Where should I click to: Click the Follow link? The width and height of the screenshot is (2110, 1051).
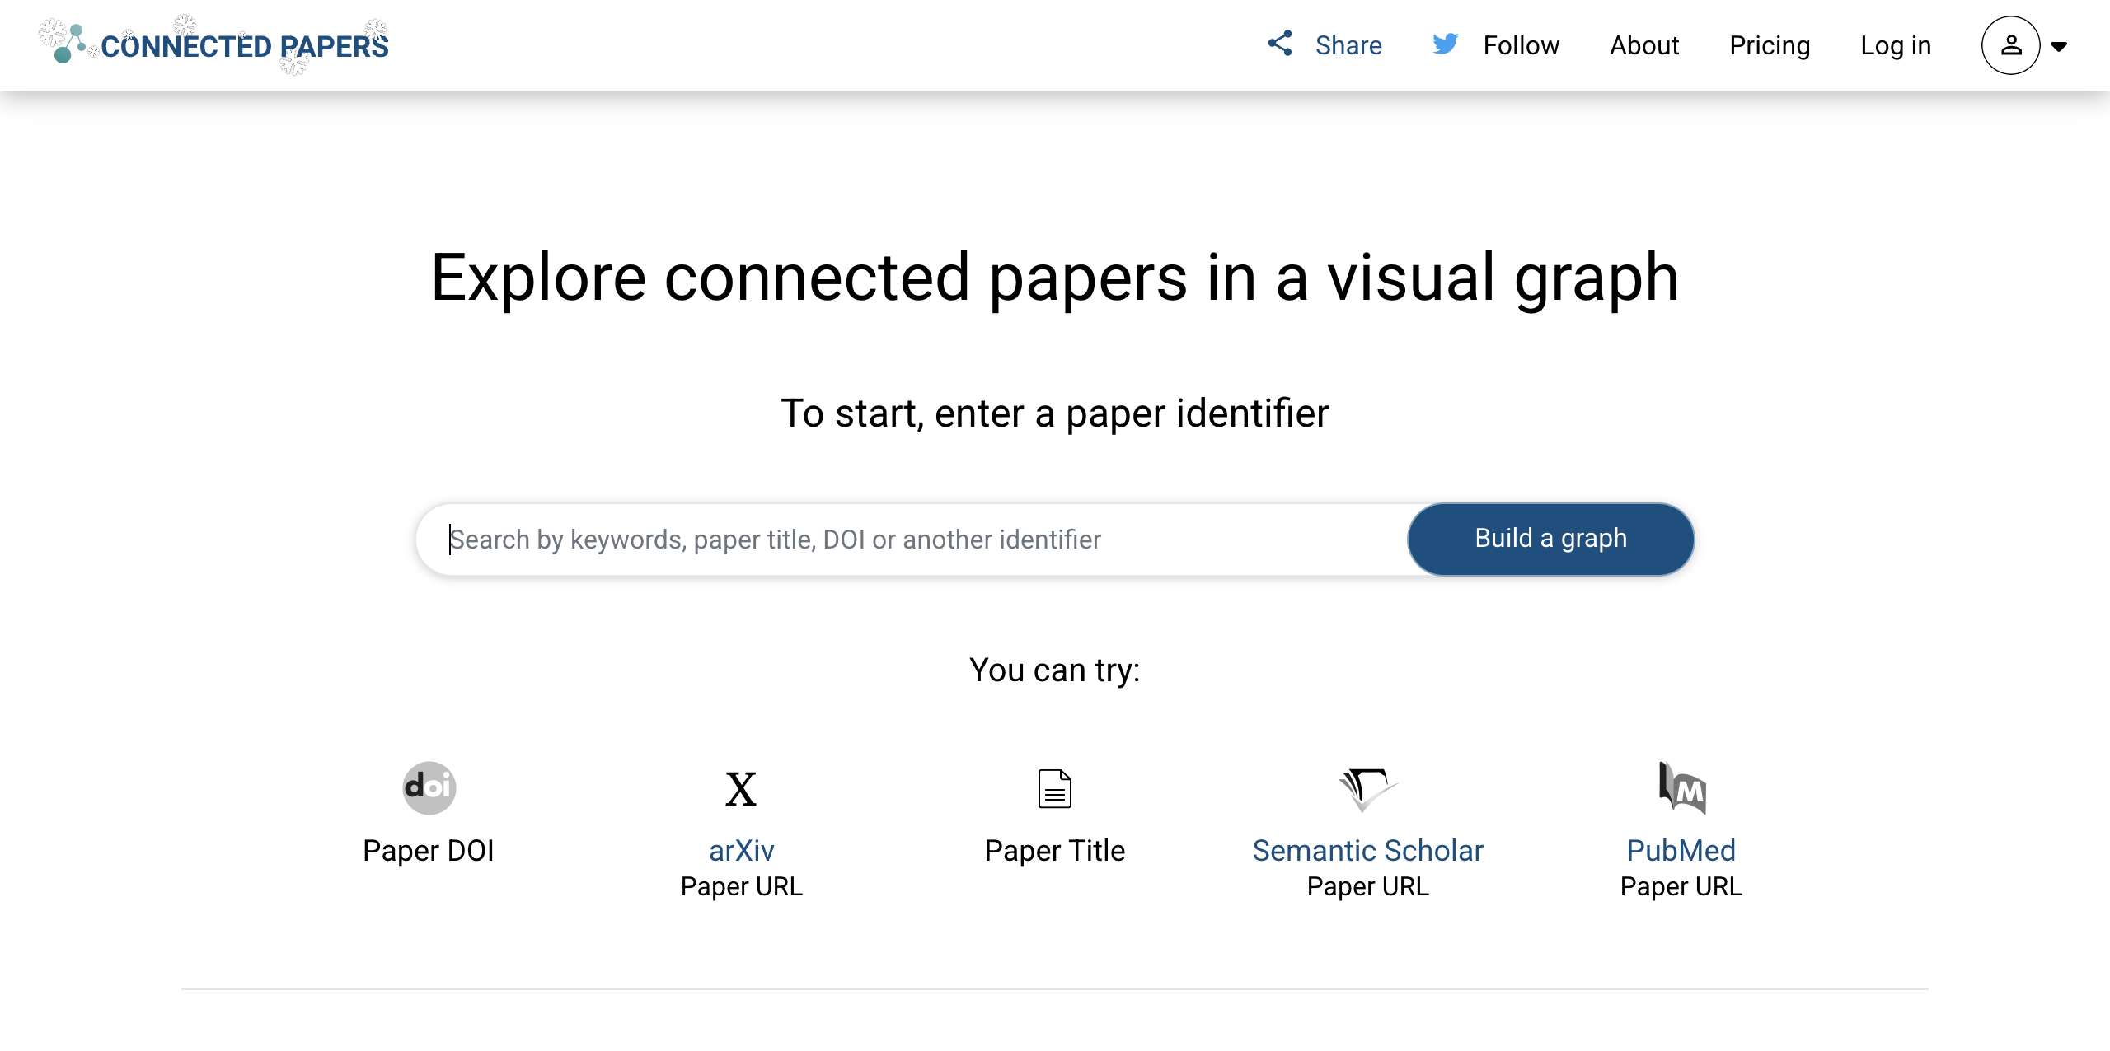click(1521, 45)
